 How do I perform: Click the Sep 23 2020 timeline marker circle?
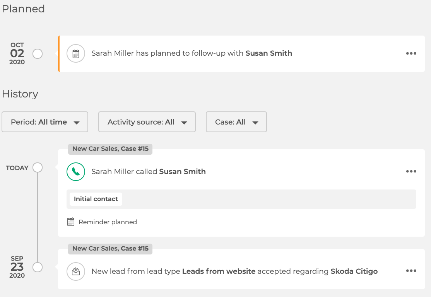point(38,267)
